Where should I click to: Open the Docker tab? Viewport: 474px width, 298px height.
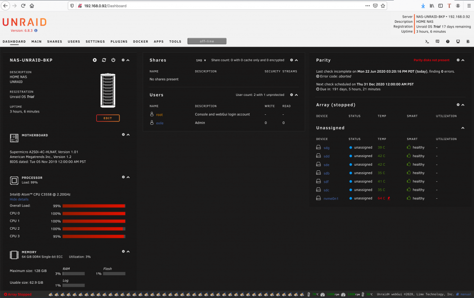click(x=141, y=41)
